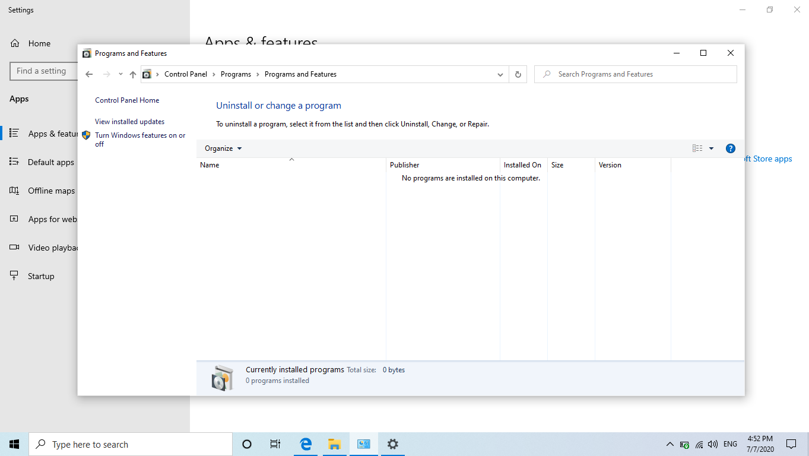Image resolution: width=809 pixels, height=456 pixels.
Task: Open the Organize dropdown menu
Action: point(223,148)
